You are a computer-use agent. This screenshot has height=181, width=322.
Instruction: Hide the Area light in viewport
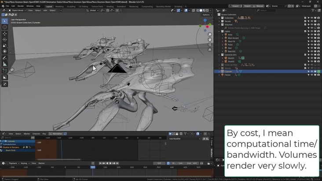pyautogui.click(x=312, y=35)
